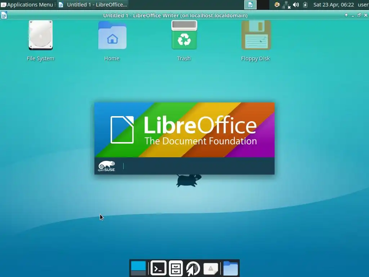Screen dimensions: 369x277
Task: Open the Home folder desktop icon
Action: click(x=112, y=35)
